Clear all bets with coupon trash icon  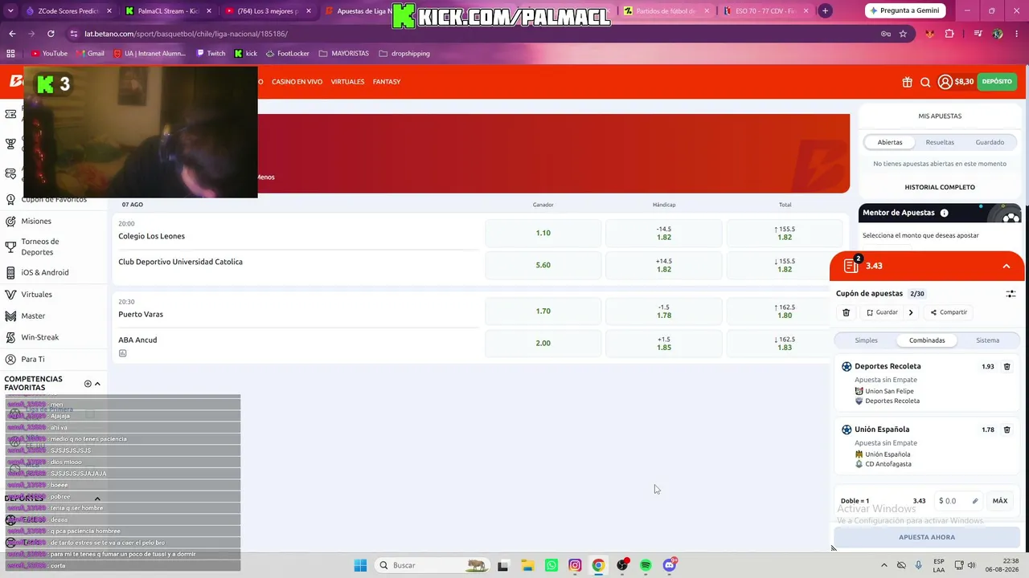[x=846, y=312]
